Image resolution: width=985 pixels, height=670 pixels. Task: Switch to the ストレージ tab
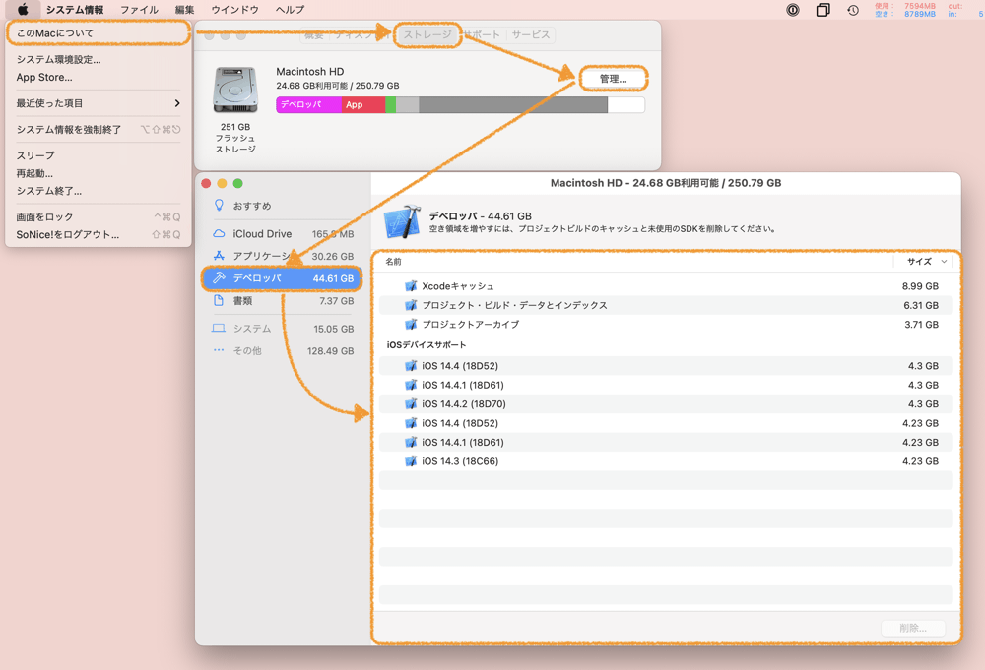[x=427, y=35]
